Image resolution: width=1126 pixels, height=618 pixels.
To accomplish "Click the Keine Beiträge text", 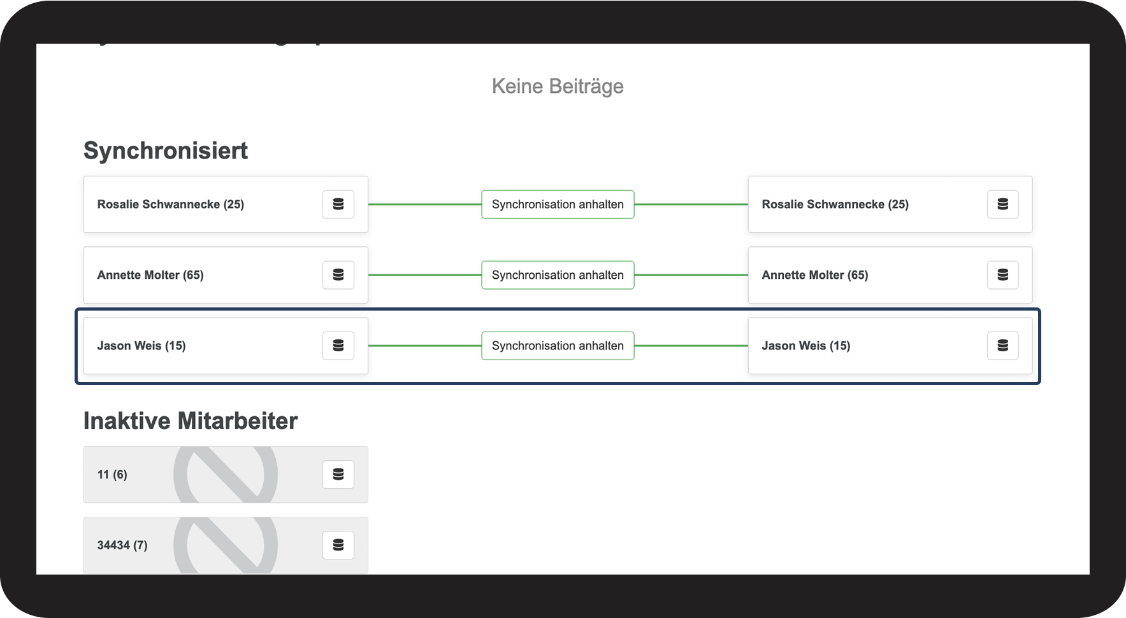I will (x=558, y=86).
